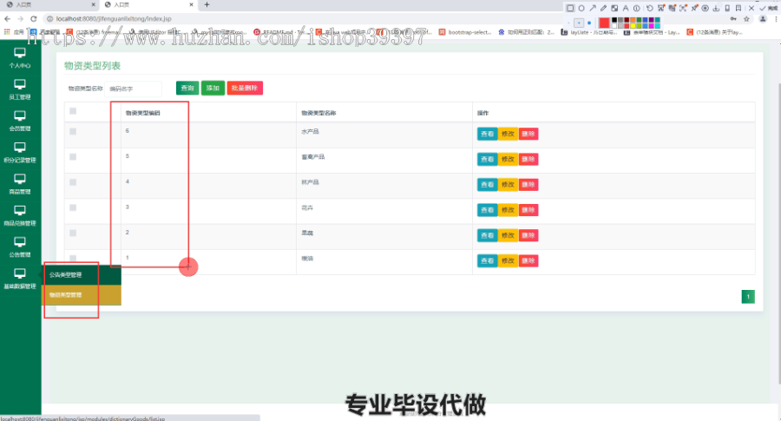Click the phone icon in capture toolbar
Image resolution: width=781 pixels, height=421 pixels.
(x=727, y=8)
